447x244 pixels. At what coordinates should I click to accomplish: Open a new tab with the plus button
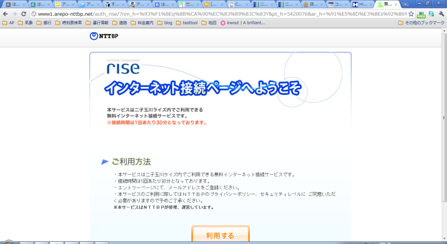[x=405, y=4]
